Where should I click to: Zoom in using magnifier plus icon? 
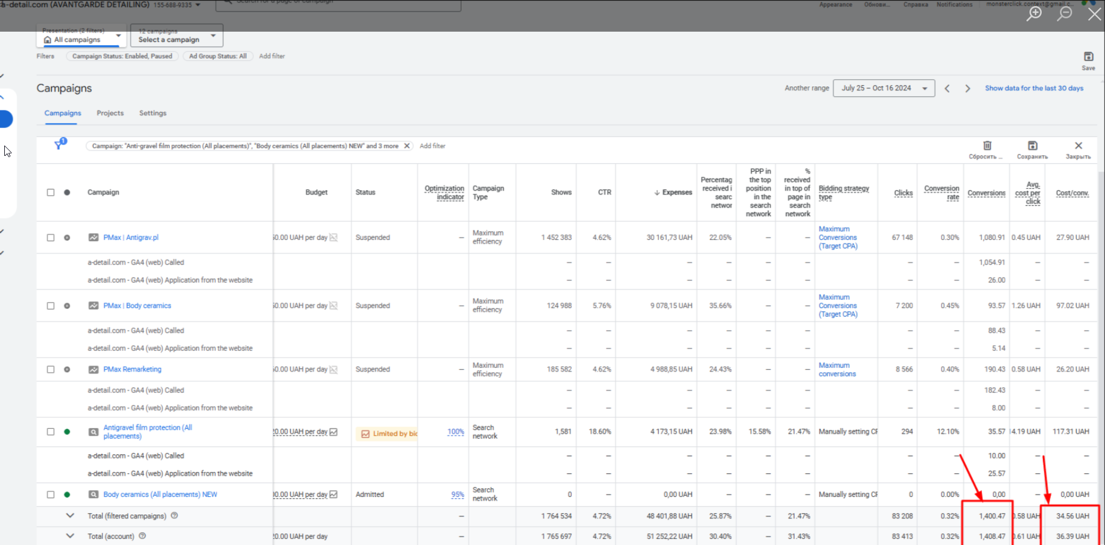click(1034, 13)
